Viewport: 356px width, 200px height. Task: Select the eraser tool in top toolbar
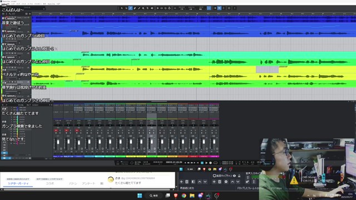135,8
